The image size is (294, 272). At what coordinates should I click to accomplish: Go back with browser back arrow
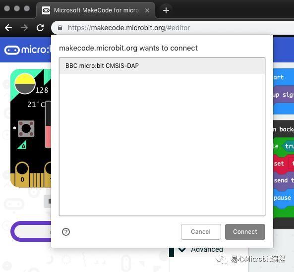(x=8, y=28)
